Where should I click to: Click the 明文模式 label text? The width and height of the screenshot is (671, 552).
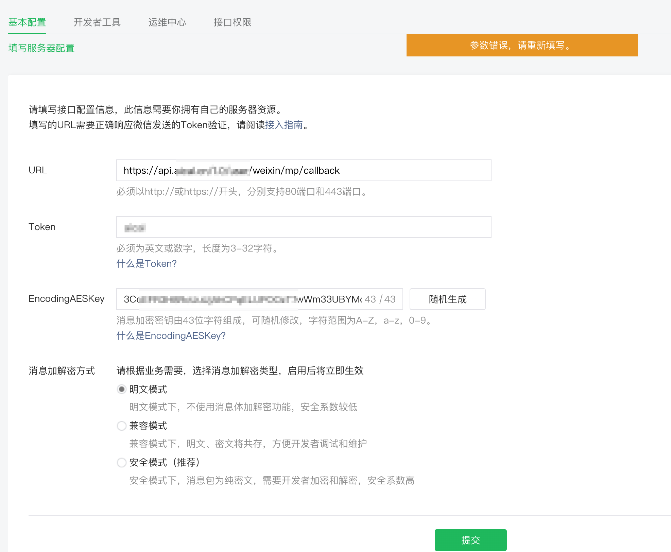pos(148,389)
